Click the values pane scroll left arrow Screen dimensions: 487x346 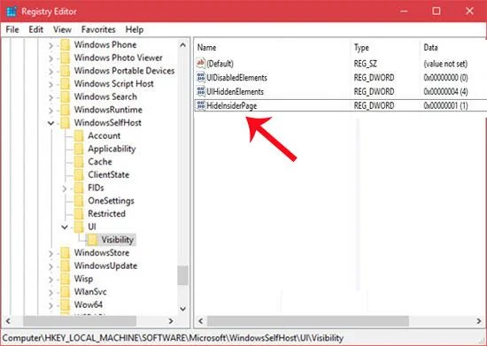[201, 321]
